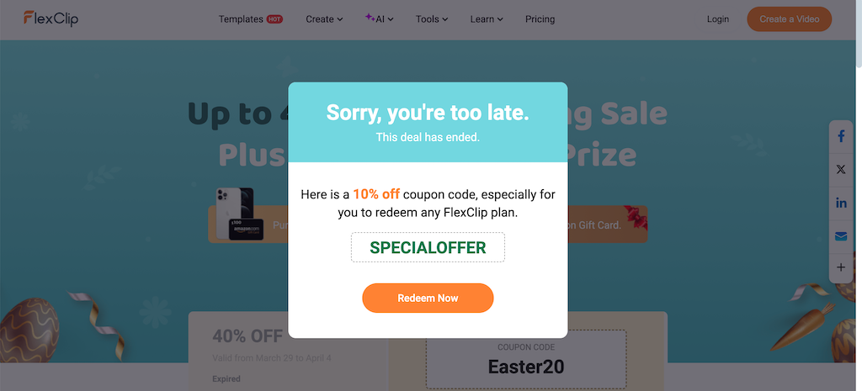Select the SPECIALOFFER coupon code box
862x391 pixels.
point(428,247)
